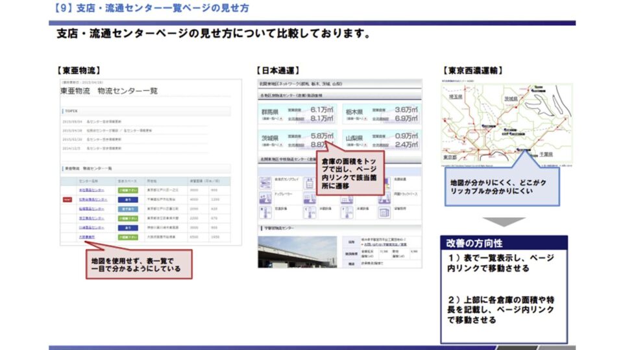Click the 保管用棚 shelf icon
623x350 pixels.
[384, 213]
